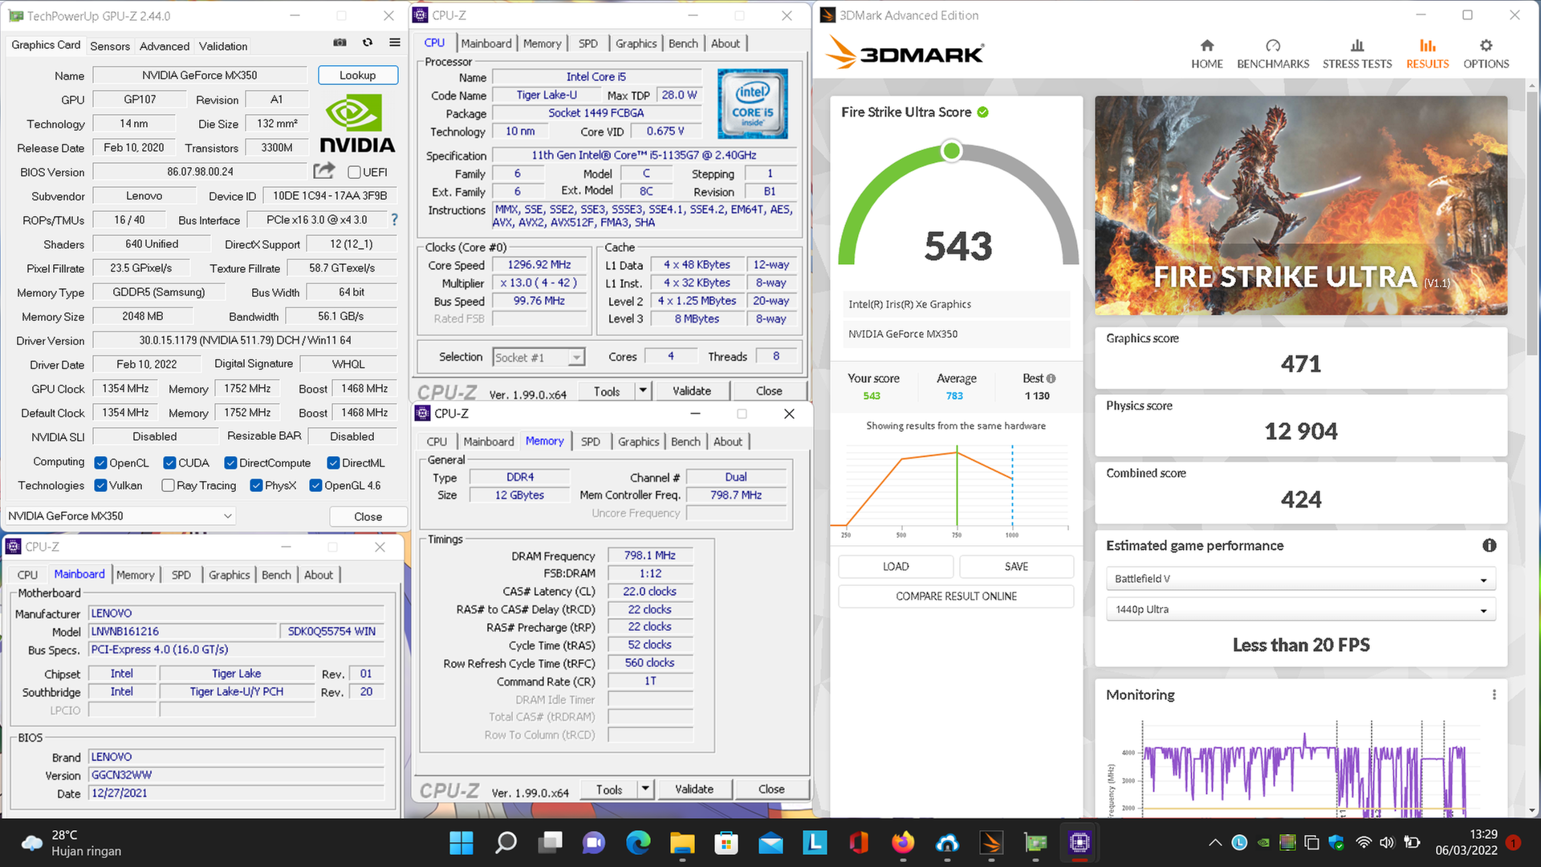Click the GPU-Z Lookup button
Image resolution: width=1541 pixels, height=867 pixels.
358,75
